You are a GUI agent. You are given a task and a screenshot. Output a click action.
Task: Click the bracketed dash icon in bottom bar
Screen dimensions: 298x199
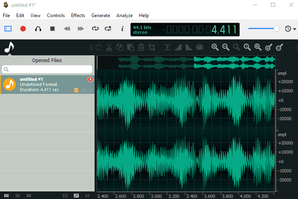pos(65,195)
